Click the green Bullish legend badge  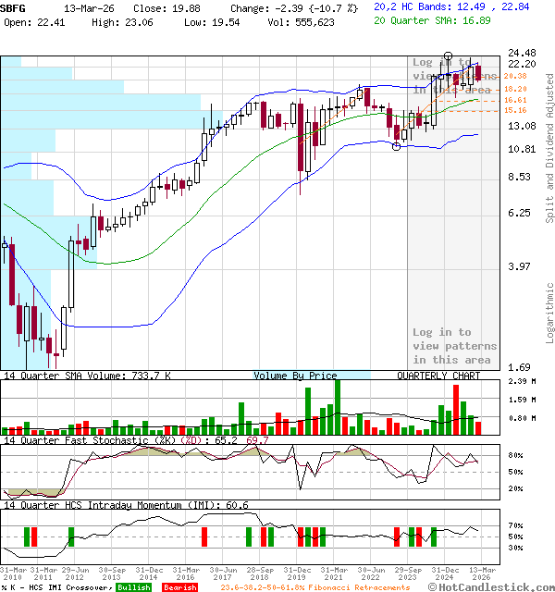pos(134,587)
